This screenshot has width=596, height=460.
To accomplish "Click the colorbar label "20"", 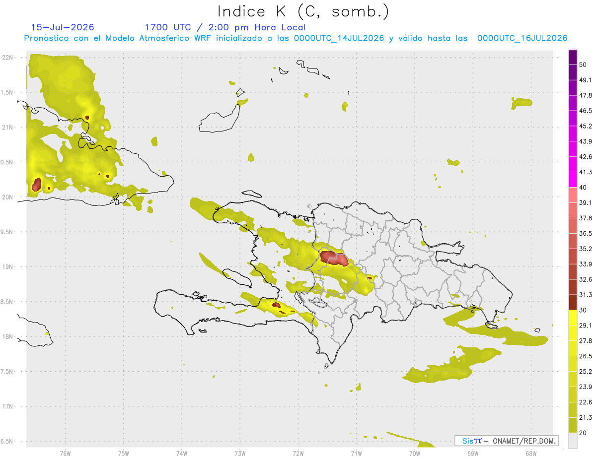I will tap(584, 433).
